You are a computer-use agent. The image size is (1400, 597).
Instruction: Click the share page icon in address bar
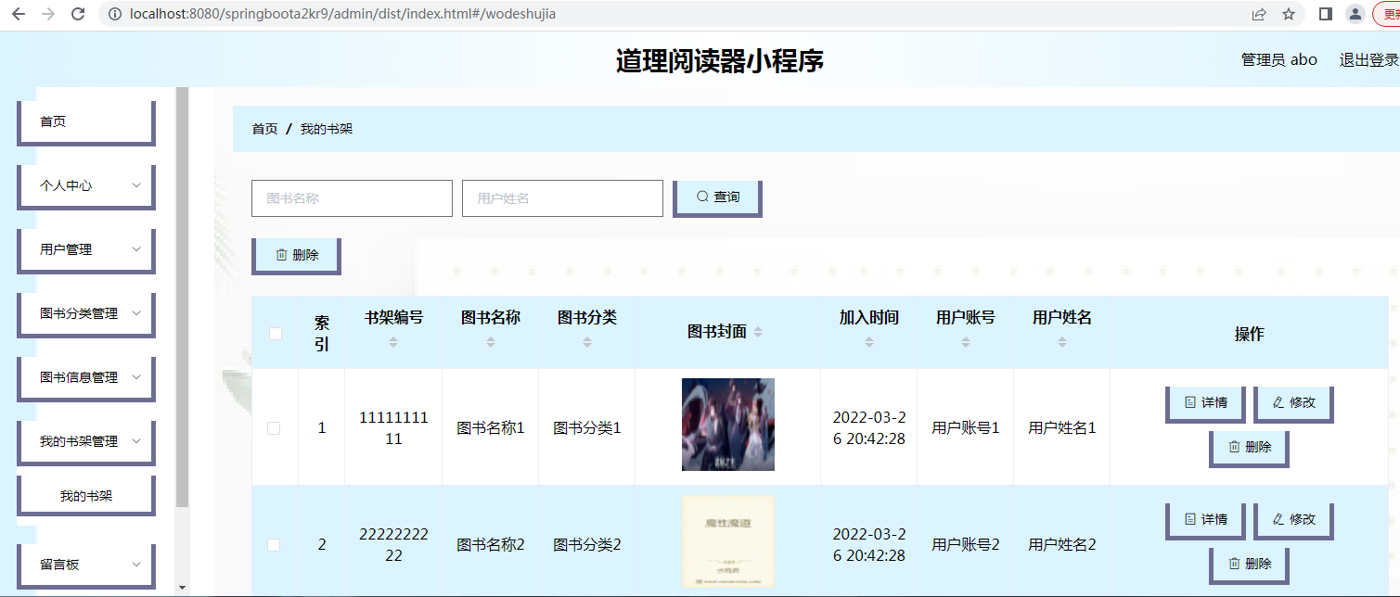coord(1259,14)
